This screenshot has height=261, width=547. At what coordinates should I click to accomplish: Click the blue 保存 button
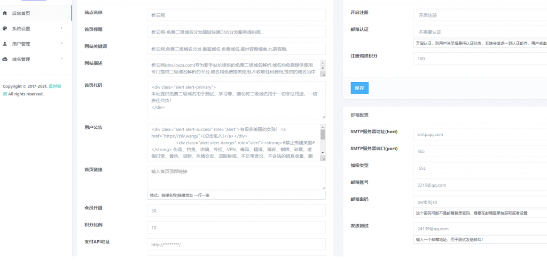pos(359,88)
